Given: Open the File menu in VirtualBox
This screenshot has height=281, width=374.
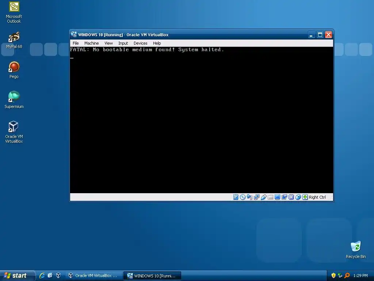Looking at the screenshot, I should pyautogui.click(x=76, y=43).
